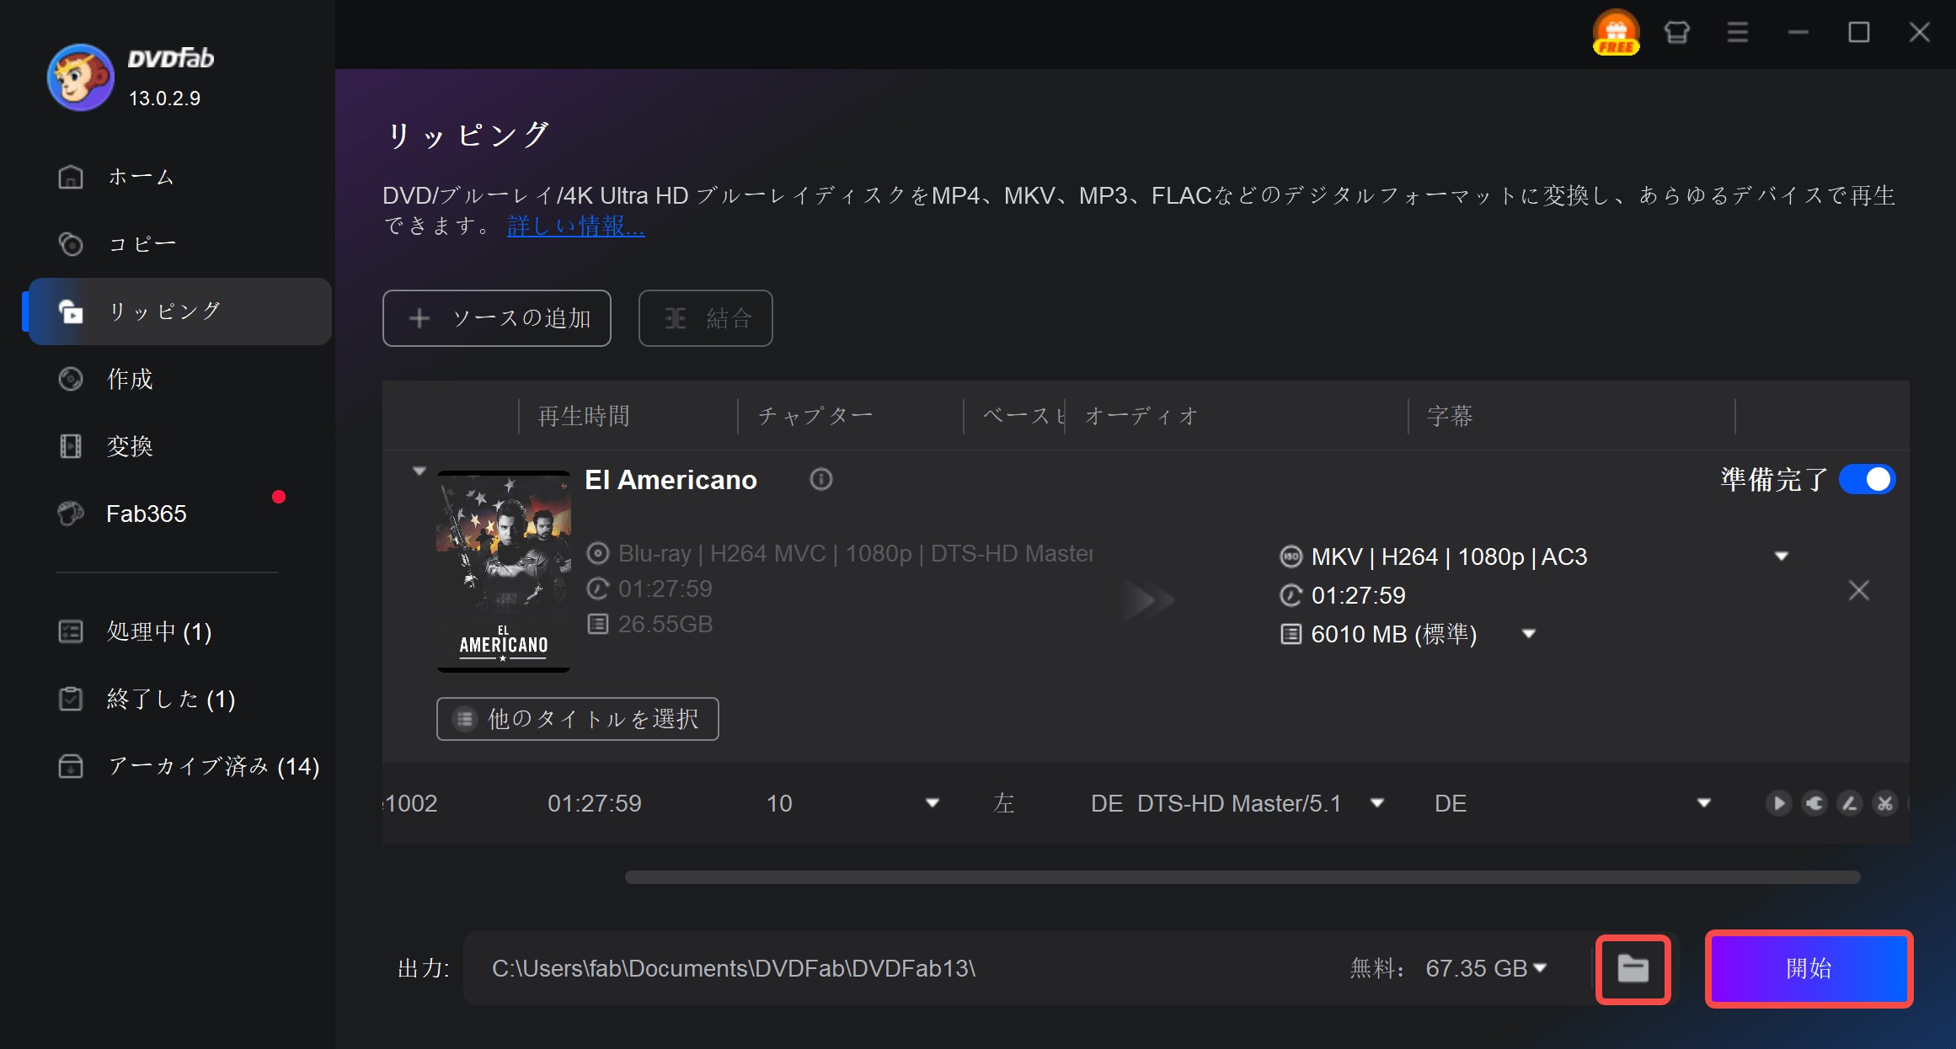The height and width of the screenshot is (1049, 1956).
Task: Click the 詳しい情報 link
Action: pyautogui.click(x=575, y=226)
